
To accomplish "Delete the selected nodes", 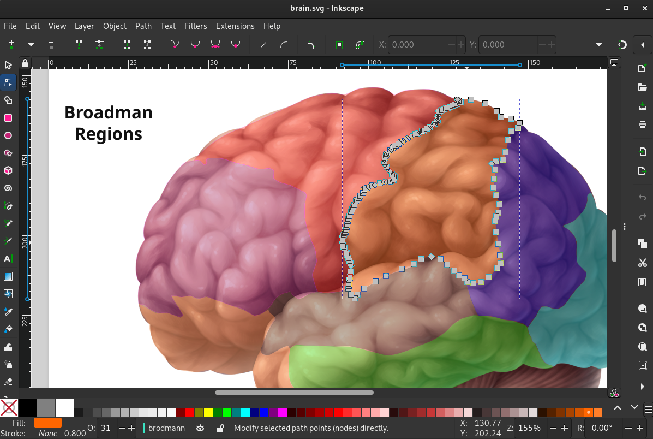I will 51,44.
